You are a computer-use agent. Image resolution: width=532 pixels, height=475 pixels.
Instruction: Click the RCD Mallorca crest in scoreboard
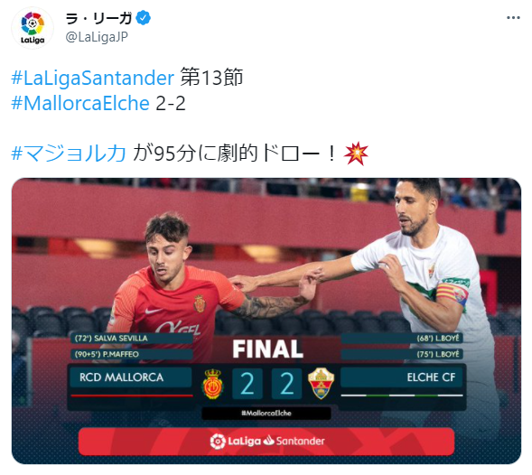212,384
